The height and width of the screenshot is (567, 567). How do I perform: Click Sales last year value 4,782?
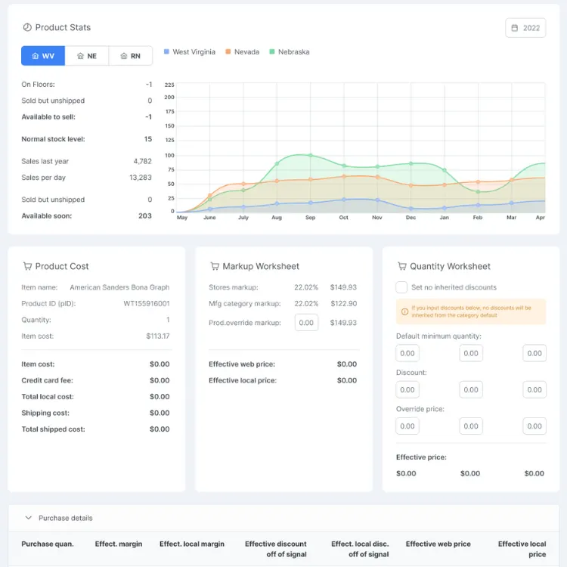(x=142, y=161)
